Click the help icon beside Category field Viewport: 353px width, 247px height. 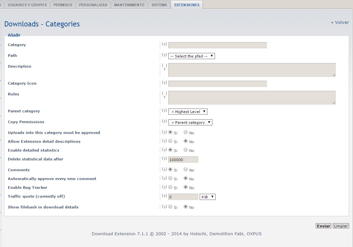[164, 44]
